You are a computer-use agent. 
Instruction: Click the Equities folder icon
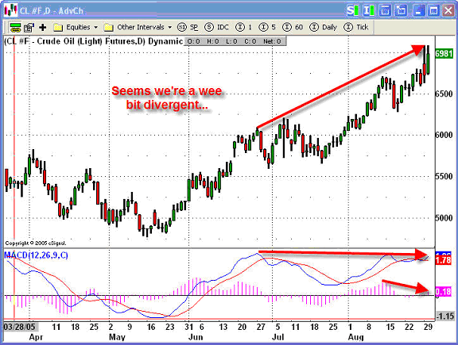(58, 28)
